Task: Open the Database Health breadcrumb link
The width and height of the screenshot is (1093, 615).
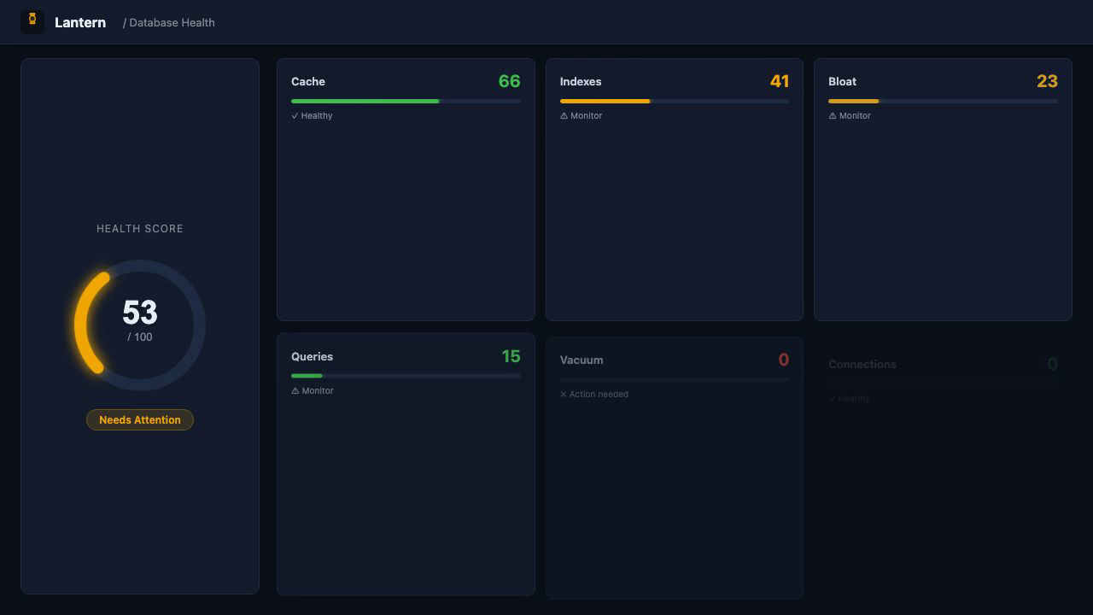Action: pyautogui.click(x=172, y=22)
